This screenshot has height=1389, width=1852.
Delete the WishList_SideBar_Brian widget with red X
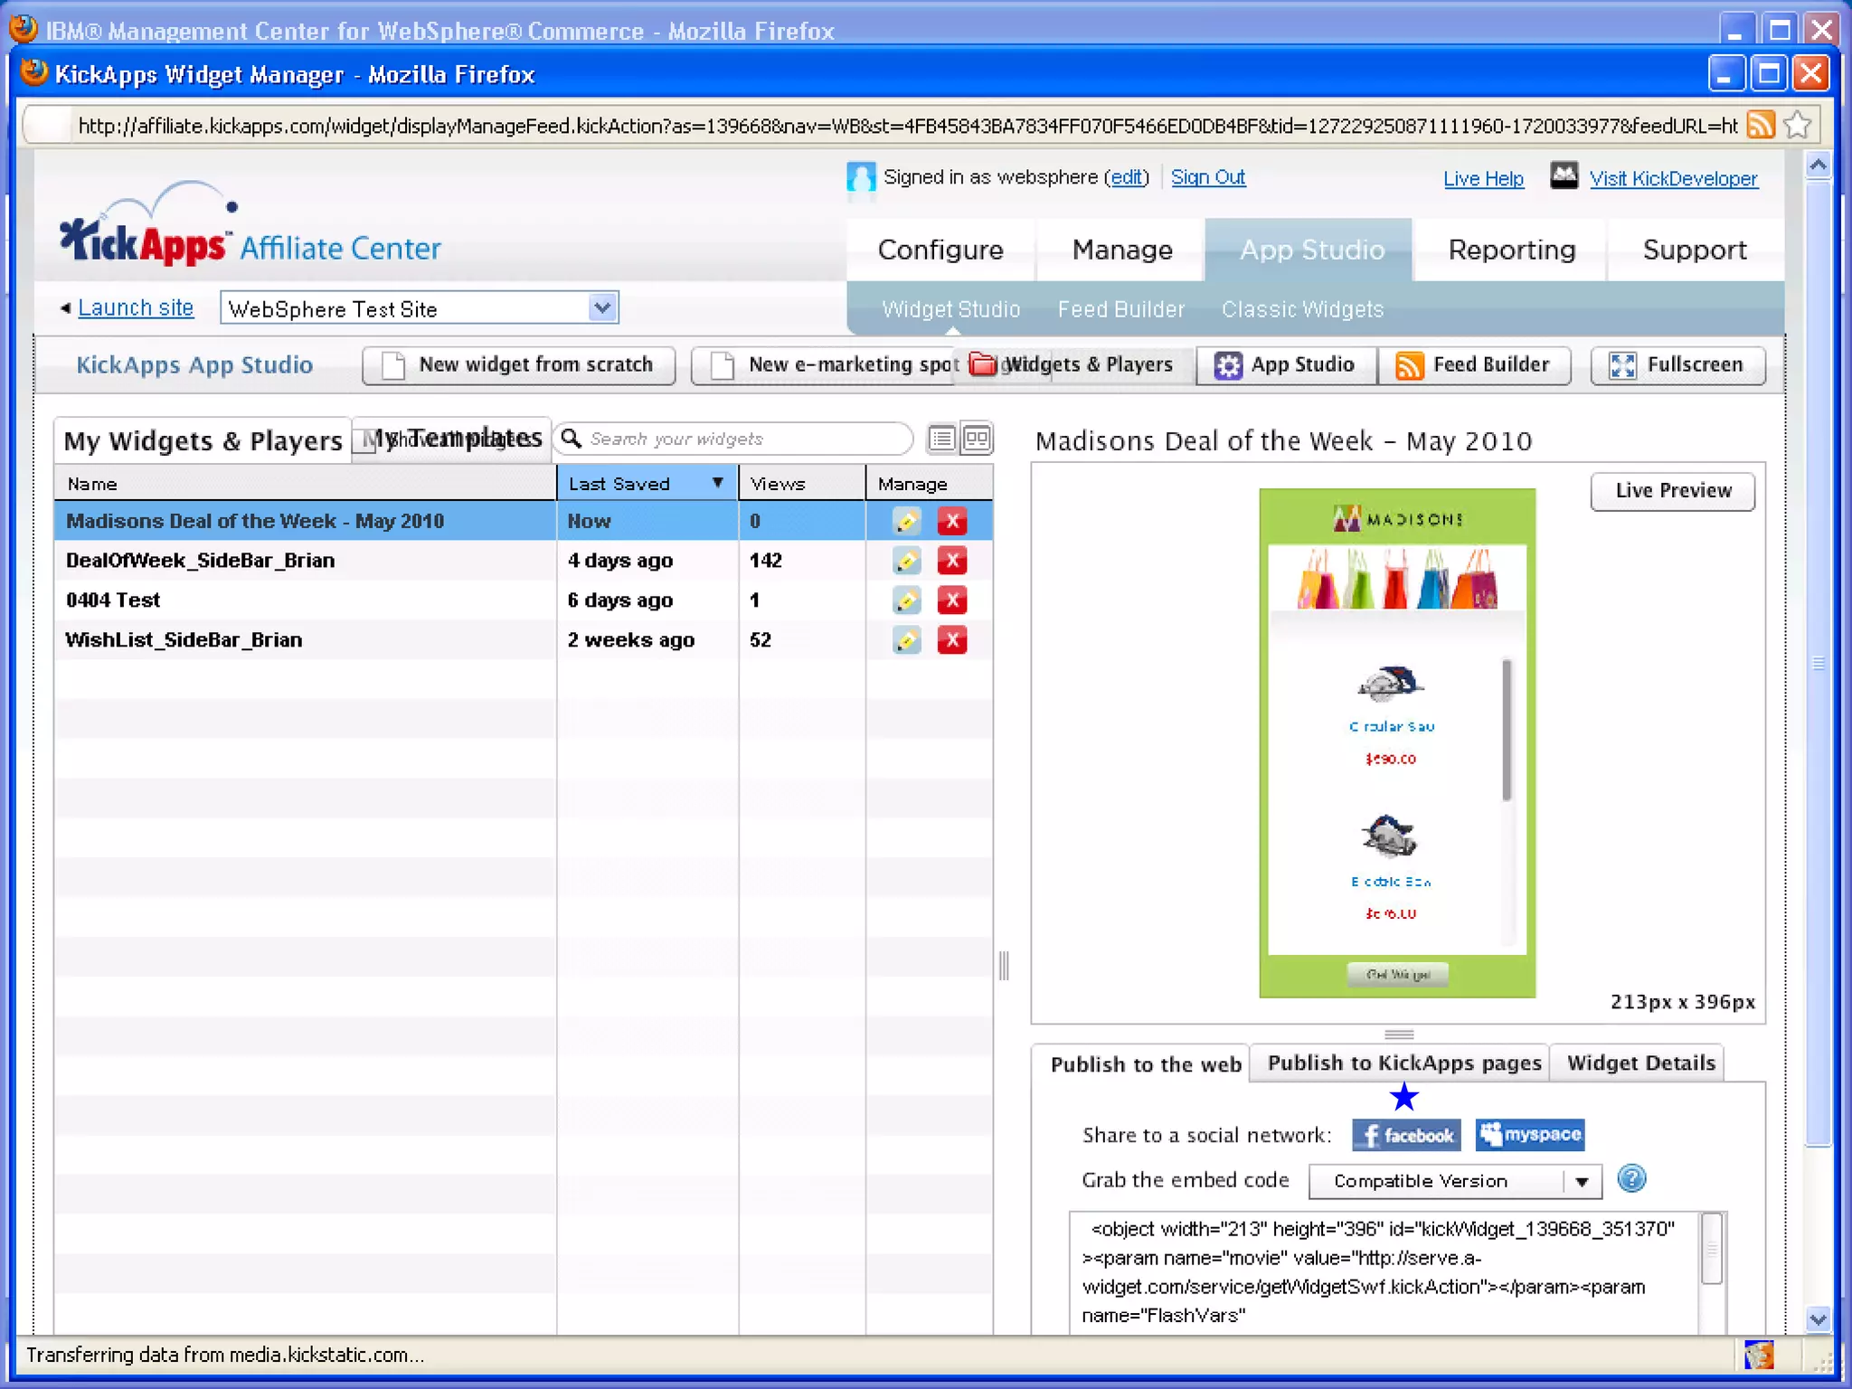pyautogui.click(x=951, y=640)
